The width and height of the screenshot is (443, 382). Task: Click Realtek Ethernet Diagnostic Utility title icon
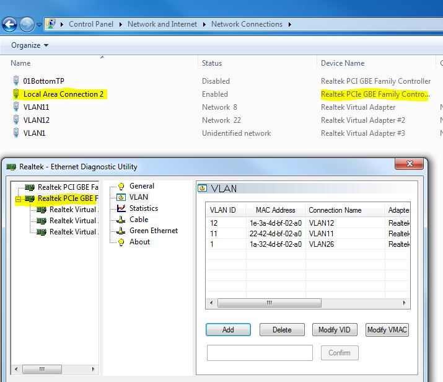click(x=11, y=167)
